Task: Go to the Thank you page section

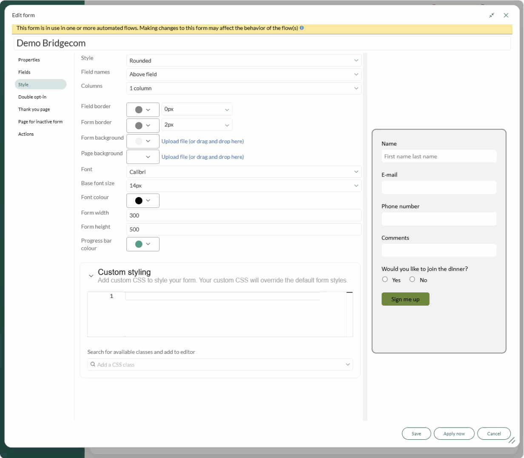Action: (34, 109)
